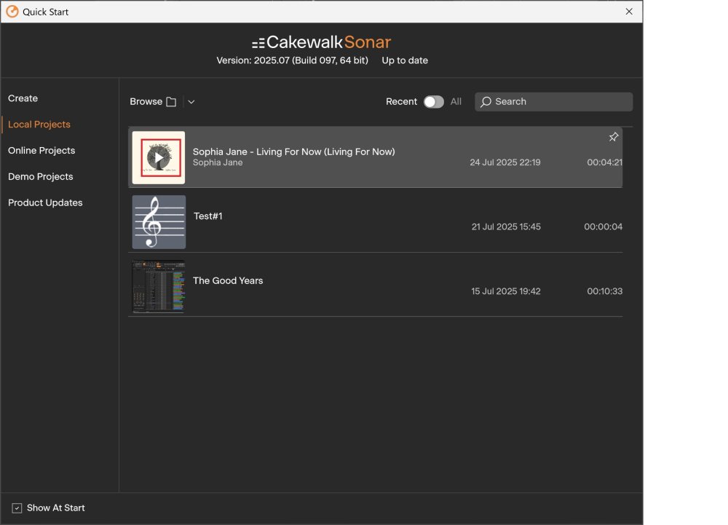Toggle Recent/All projects switch
This screenshot has width=728, height=525.
(x=433, y=102)
